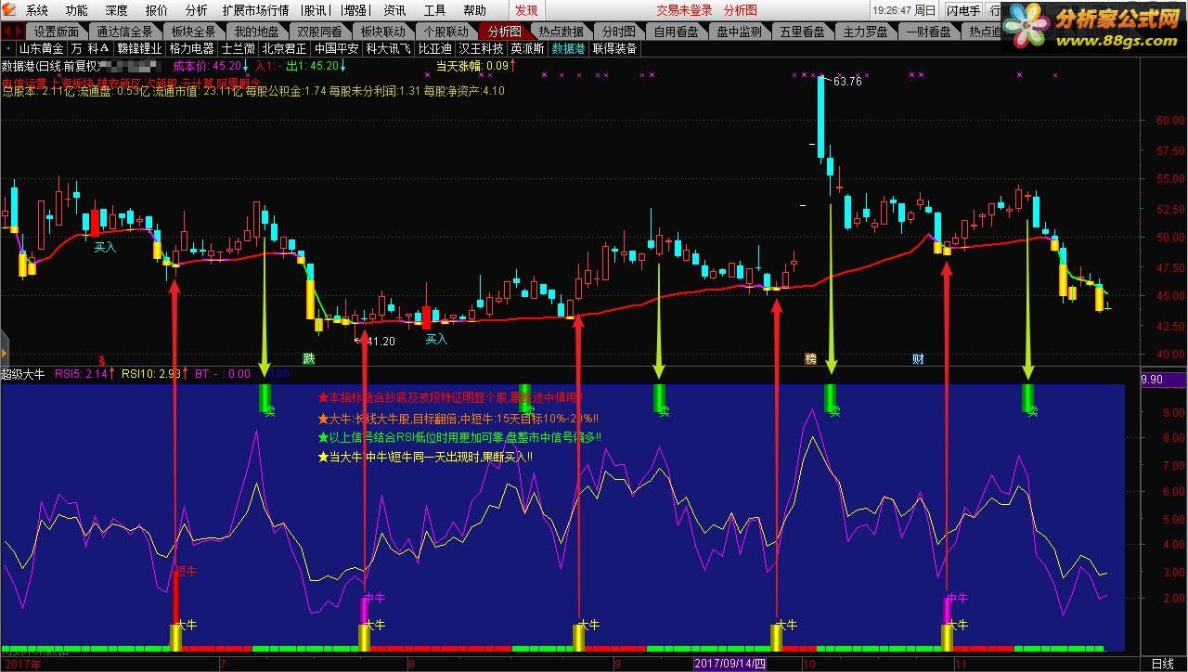The image size is (1188, 672).
Task: Select the 士兰微 stock tab
Action: [239, 48]
